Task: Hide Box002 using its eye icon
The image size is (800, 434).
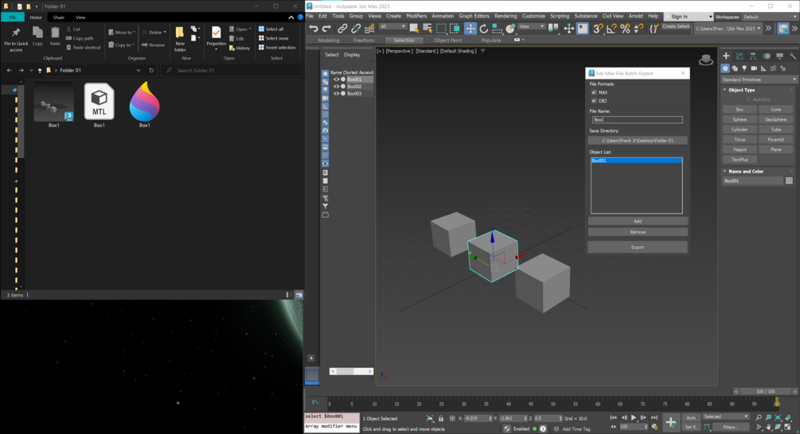Action: [x=336, y=87]
